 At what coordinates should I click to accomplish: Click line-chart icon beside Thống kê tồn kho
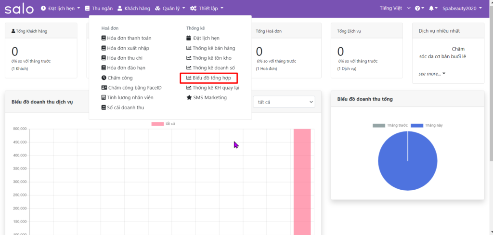pyautogui.click(x=189, y=58)
